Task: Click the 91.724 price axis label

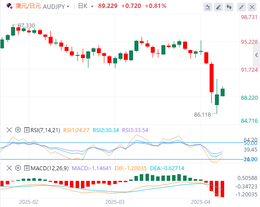Action: point(249,70)
